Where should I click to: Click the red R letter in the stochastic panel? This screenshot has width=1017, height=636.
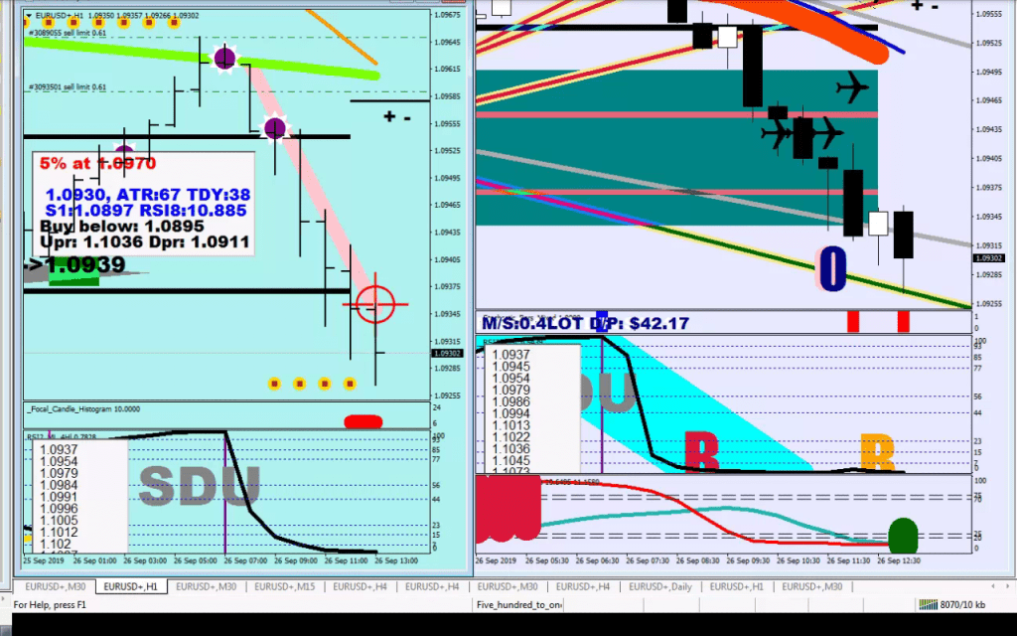pos(701,452)
